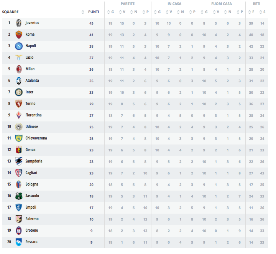Select the Sampdoria club crest
This screenshot has width=276, height=254.
point(18,161)
